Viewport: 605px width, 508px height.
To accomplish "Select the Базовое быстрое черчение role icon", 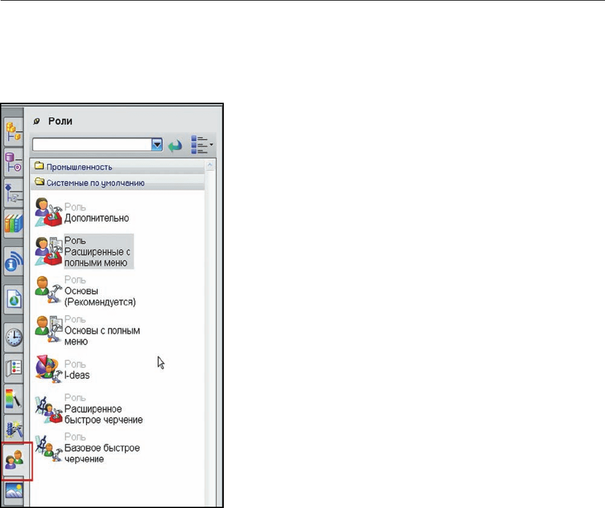I will (48, 448).
